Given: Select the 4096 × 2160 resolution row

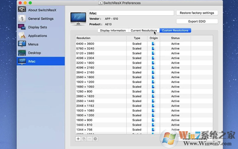Looking at the screenshot, I should [x=144, y=68].
